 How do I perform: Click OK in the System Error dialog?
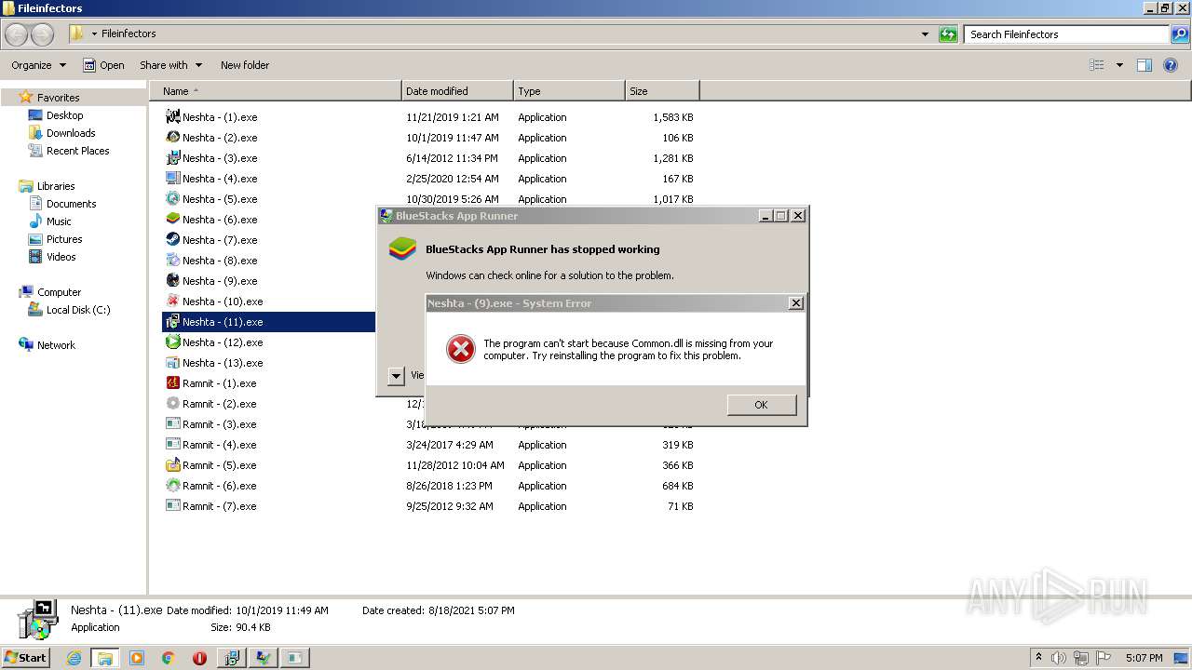pyautogui.click(x=761, y=404)
